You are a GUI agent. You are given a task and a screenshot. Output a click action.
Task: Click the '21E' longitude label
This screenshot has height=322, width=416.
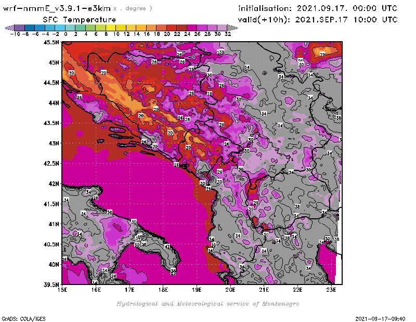tap(264, 290)
